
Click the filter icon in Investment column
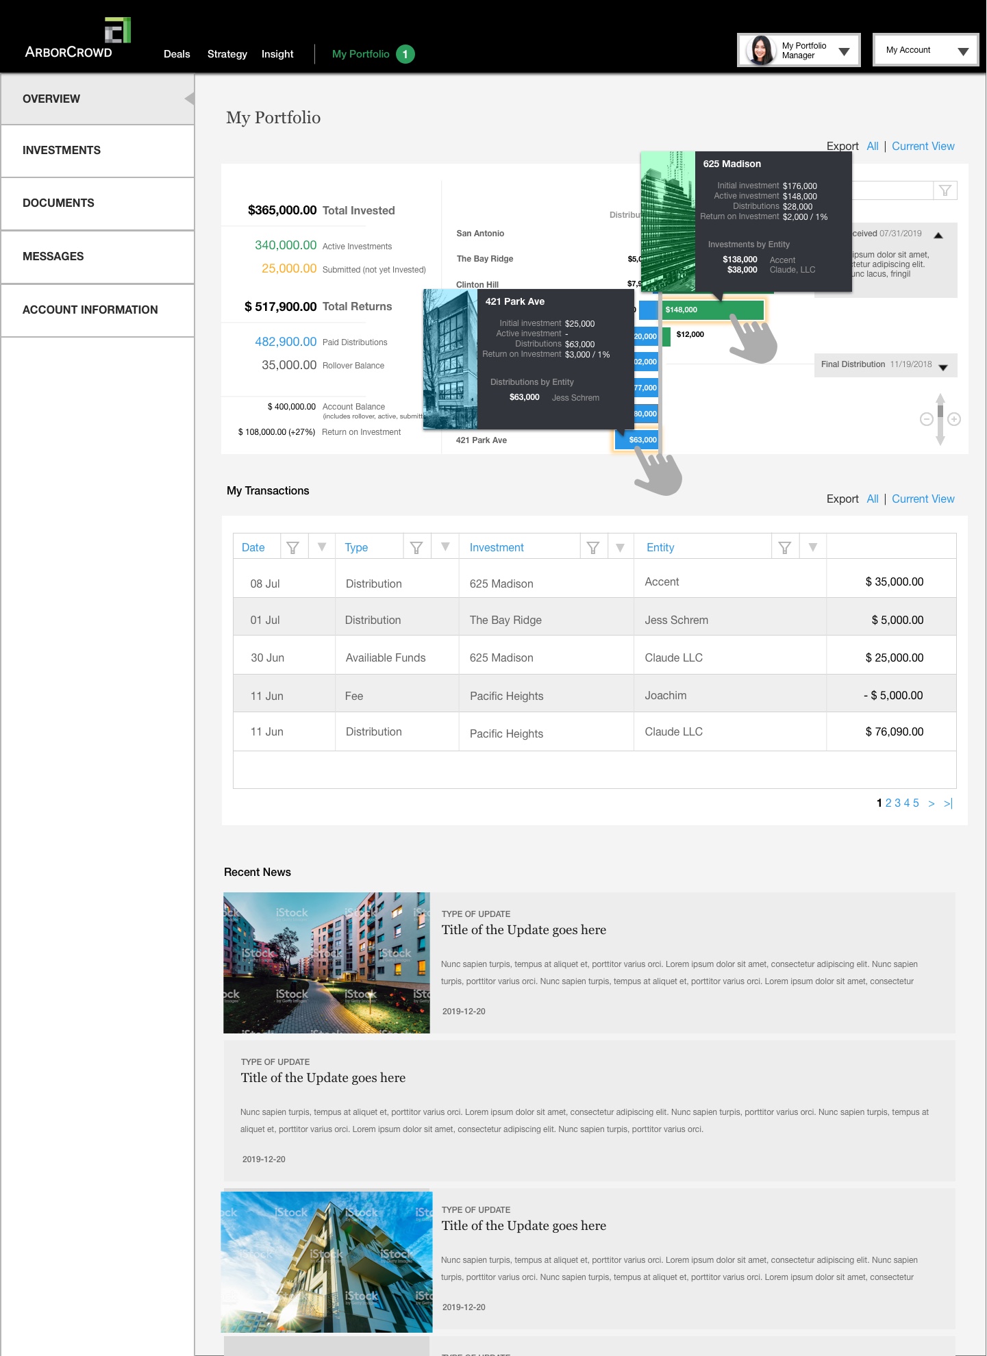click(593, 547)
